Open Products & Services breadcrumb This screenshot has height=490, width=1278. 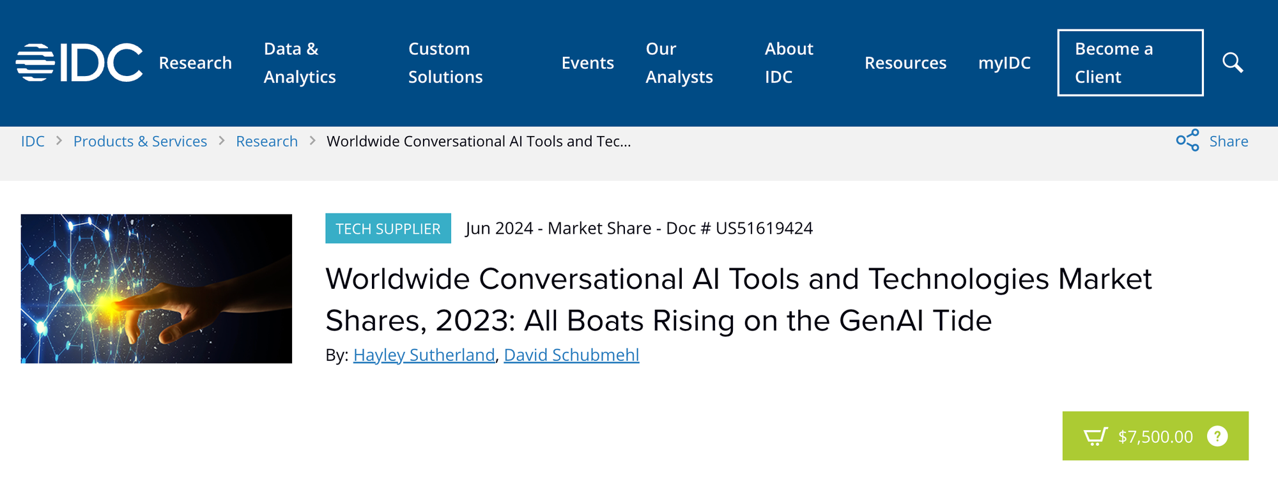tap(140, 141)
